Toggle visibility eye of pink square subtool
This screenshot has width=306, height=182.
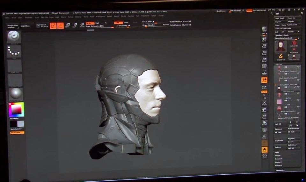298,100
